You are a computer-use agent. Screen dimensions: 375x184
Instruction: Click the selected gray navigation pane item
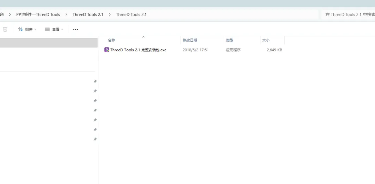pos(49,43)
